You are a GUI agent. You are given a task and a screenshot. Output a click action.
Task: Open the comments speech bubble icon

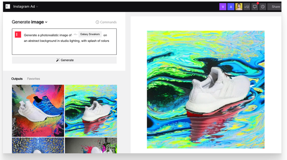(254, 7)
